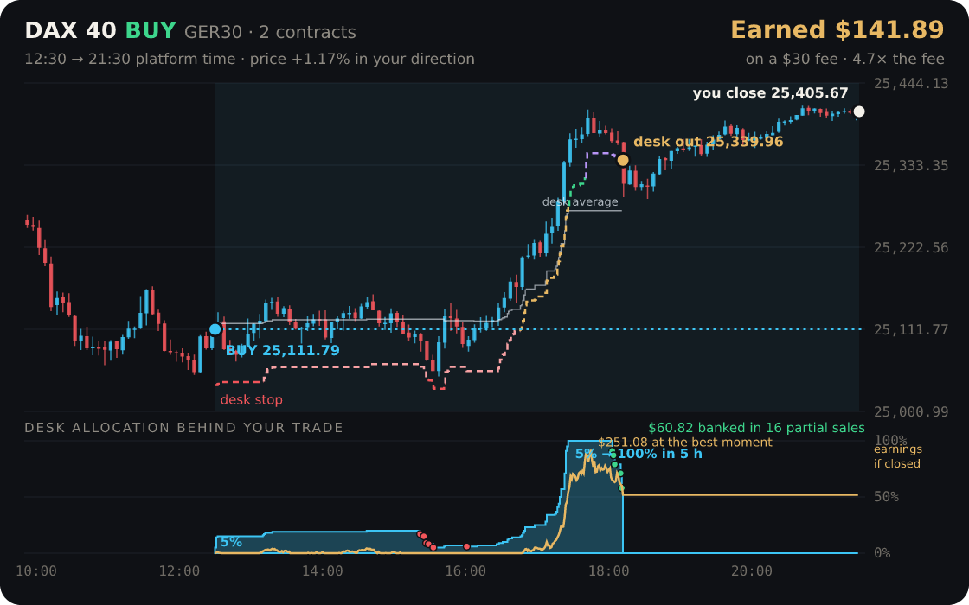Click the '5% → 100% in 5 h' label
The image size is (969, 605).
pyautogui.click(x=639, y=454)
